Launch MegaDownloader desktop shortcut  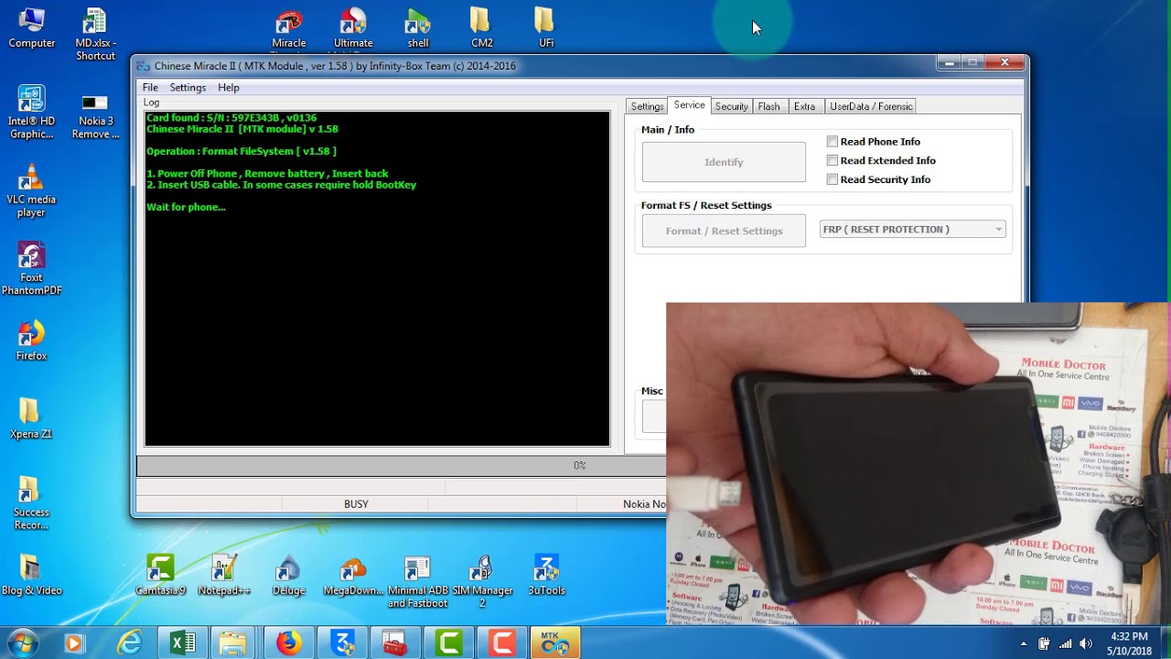click(353, 576)
